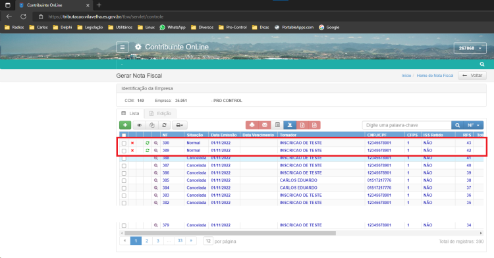Check the checkbox for NF 390 row

[x=124, y=143]
